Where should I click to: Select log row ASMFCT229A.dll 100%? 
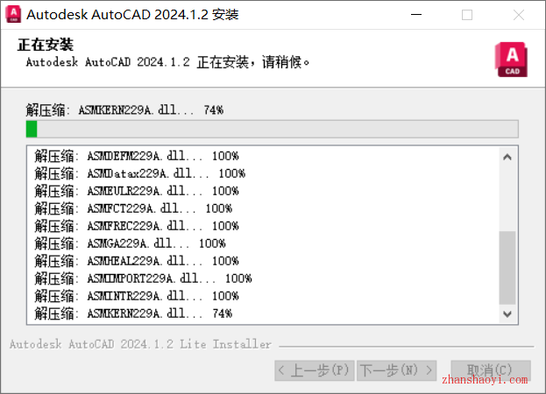click(133, 208)
